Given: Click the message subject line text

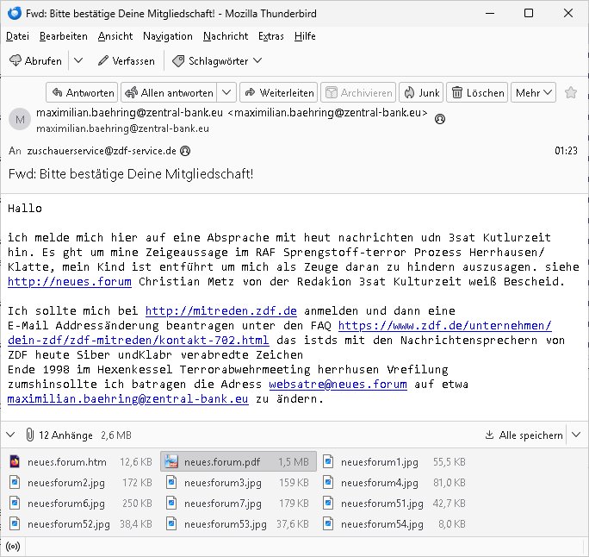Looking at the screenshot, I should [131, 174].
